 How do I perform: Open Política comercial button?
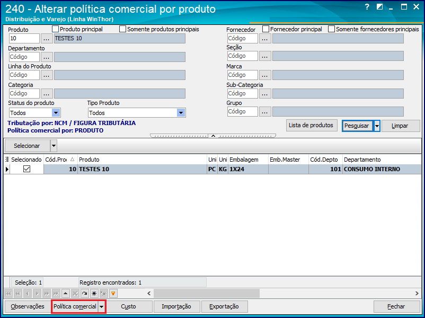click(75, 307)
